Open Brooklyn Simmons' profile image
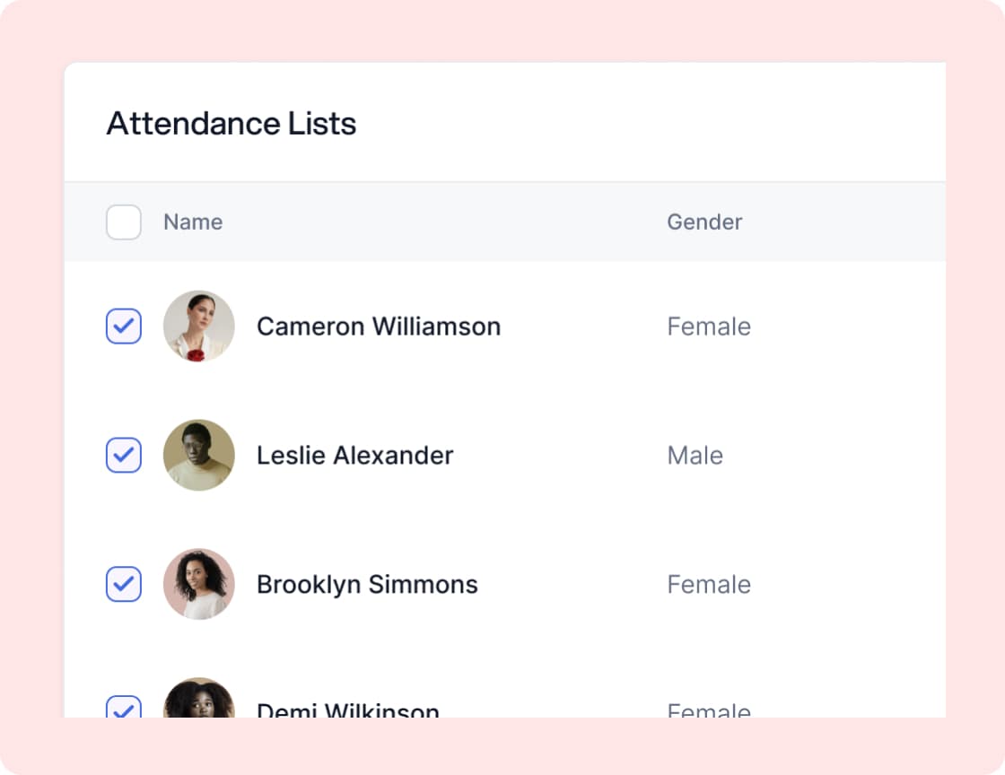The image size is (1005, 775). (199, 584)
